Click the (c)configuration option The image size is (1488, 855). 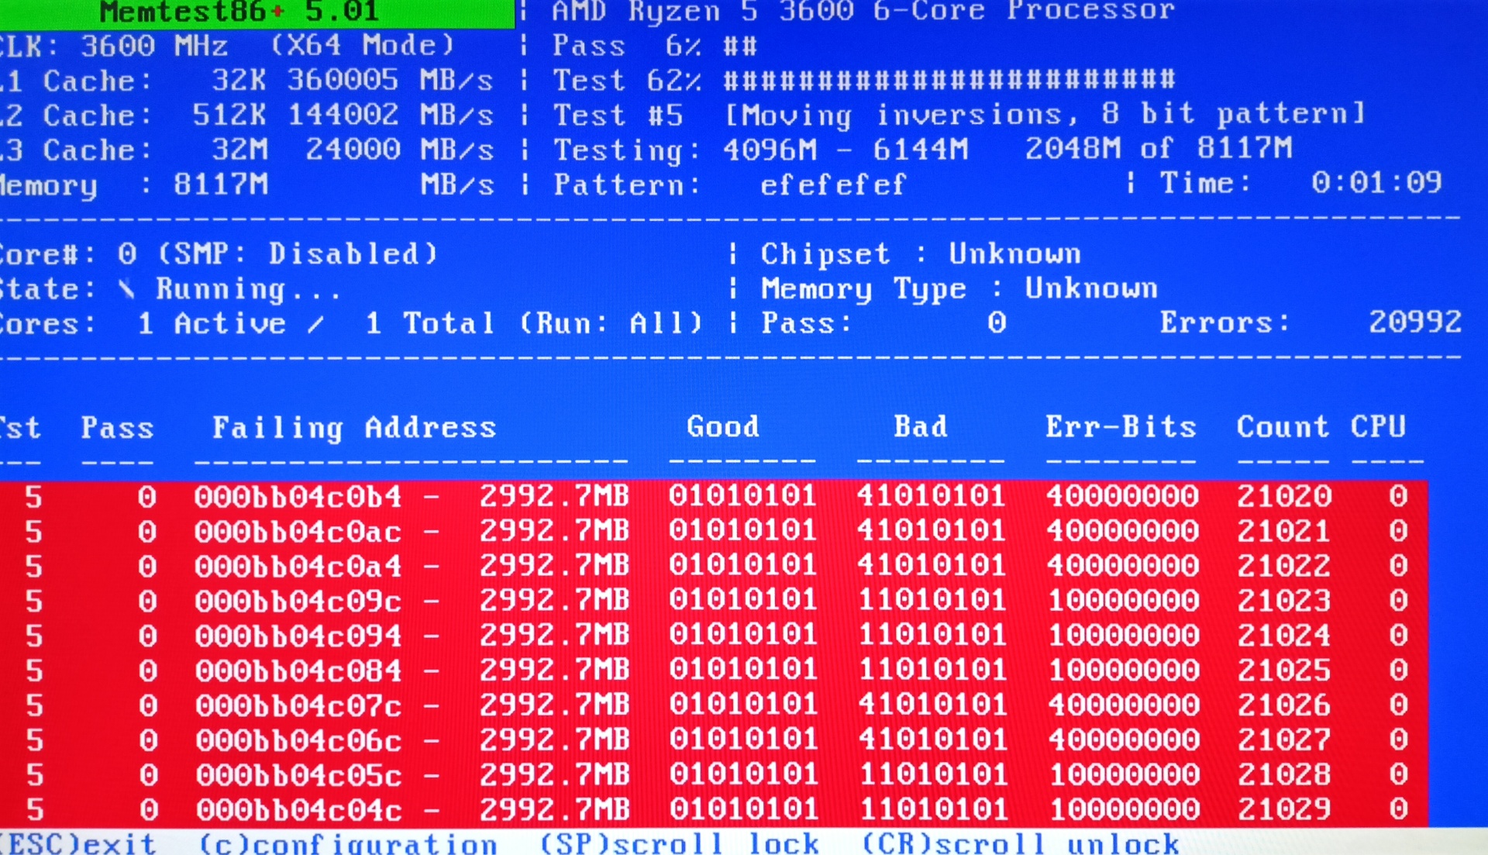click(x=349, y=843)
